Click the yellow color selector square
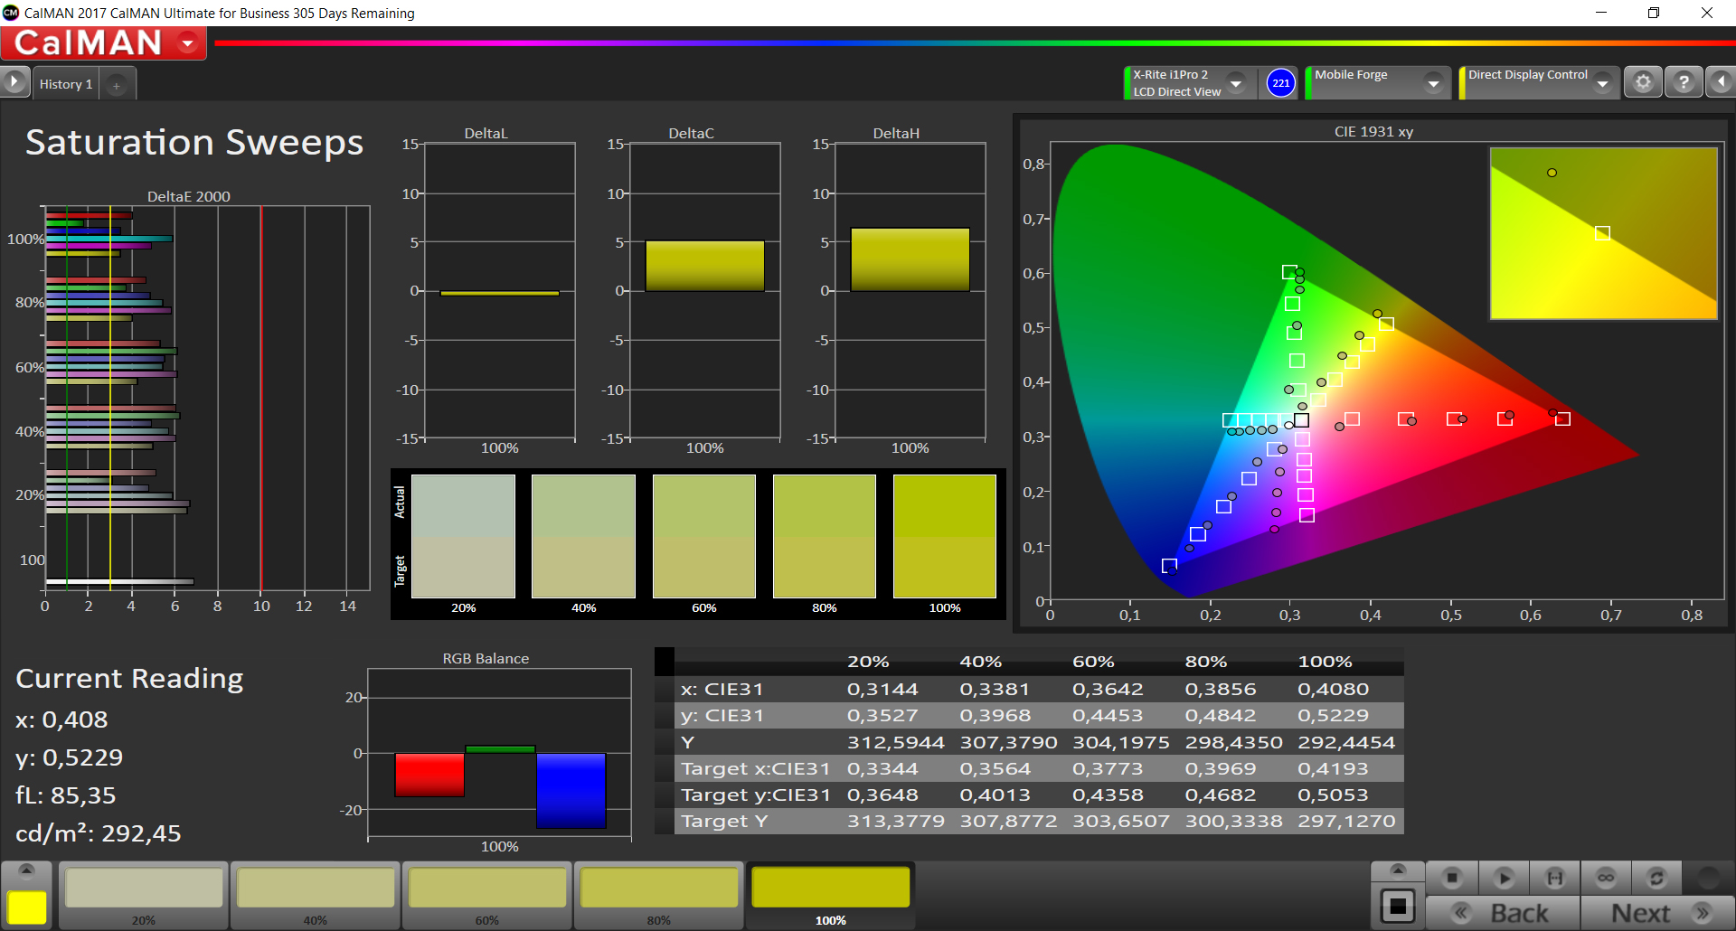 click(x=27, y=907)
